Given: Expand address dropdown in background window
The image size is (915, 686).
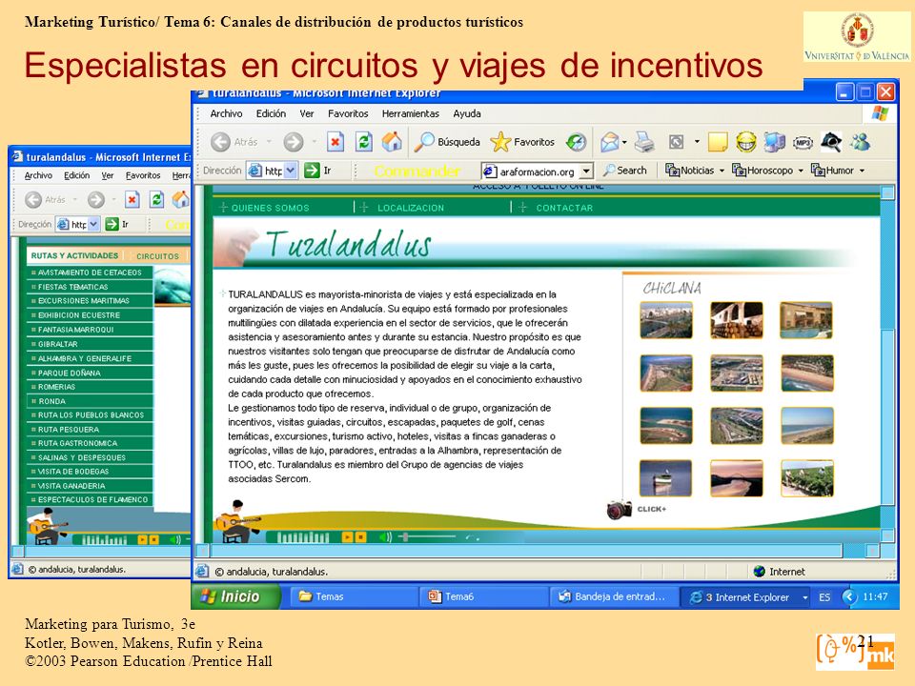Looking at the screenshot, I should [x=94, y=224].
